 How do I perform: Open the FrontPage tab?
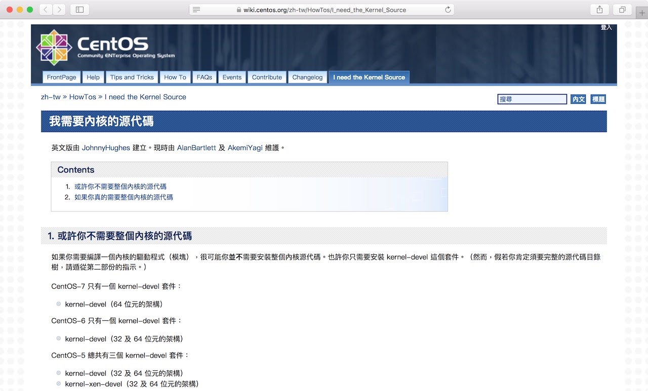click(x=61, y=77)
